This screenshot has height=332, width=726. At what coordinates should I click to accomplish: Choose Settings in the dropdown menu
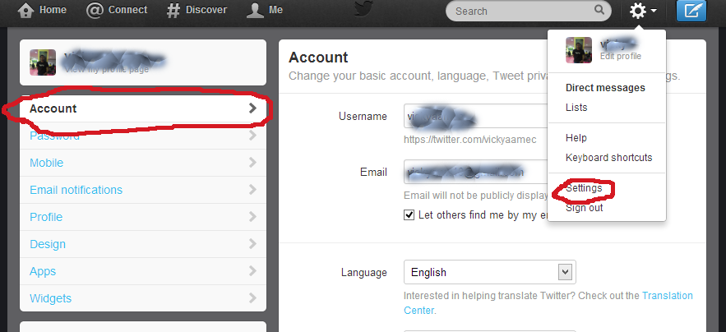(x=584, y=188)
